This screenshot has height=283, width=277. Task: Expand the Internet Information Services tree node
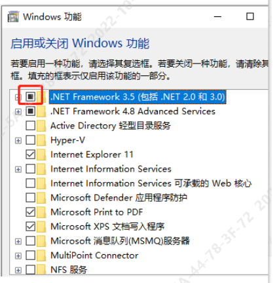tap(18, 169)
